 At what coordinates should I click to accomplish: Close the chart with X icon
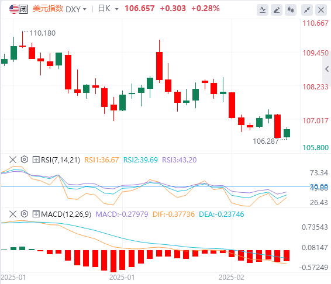[321, 10]
